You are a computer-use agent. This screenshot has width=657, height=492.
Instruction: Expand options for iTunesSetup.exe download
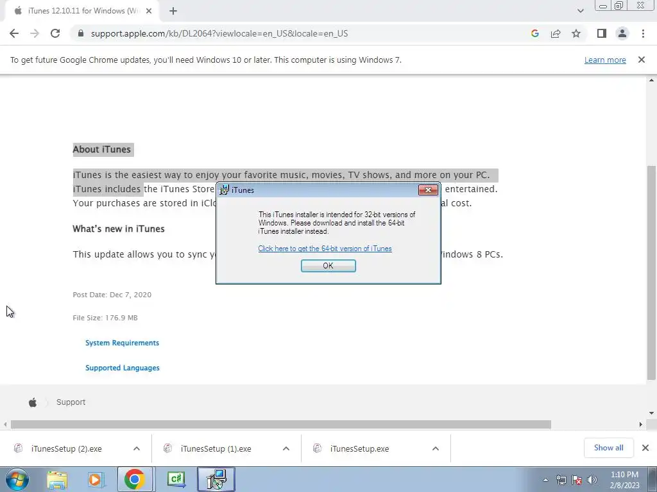(436, 448)
